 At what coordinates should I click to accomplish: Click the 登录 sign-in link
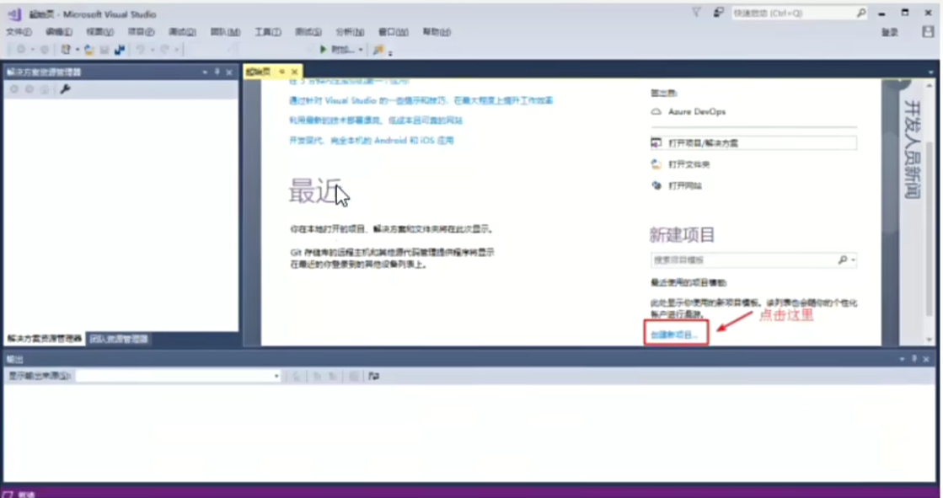[889, 33]
